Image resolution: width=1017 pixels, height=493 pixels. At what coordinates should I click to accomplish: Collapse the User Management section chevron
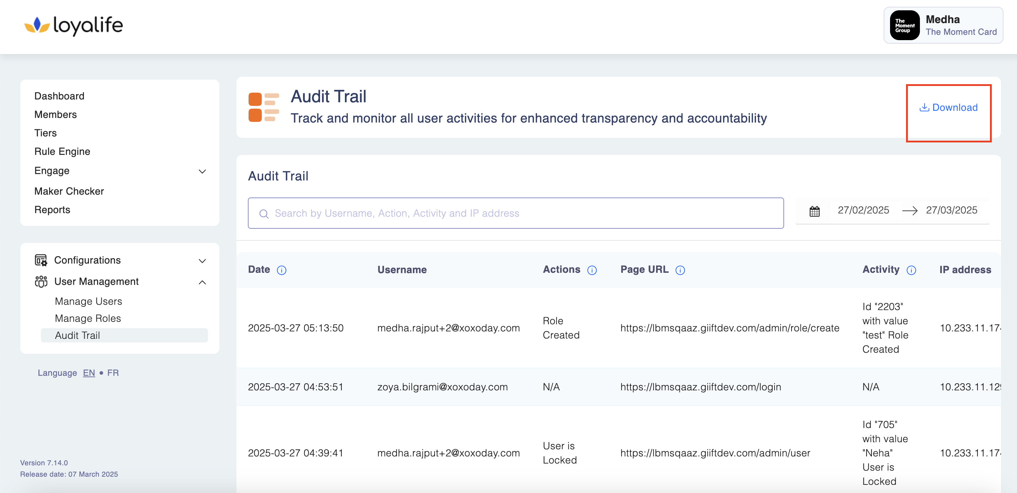click(x=202, y=282)
